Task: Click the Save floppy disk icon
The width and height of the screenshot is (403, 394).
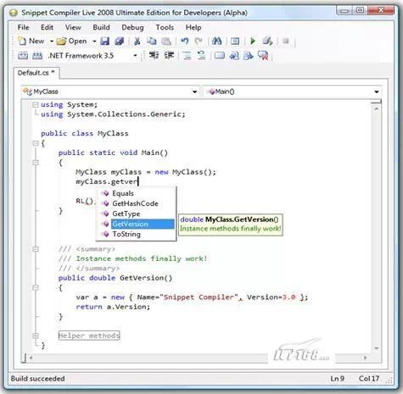Action: 105,42
